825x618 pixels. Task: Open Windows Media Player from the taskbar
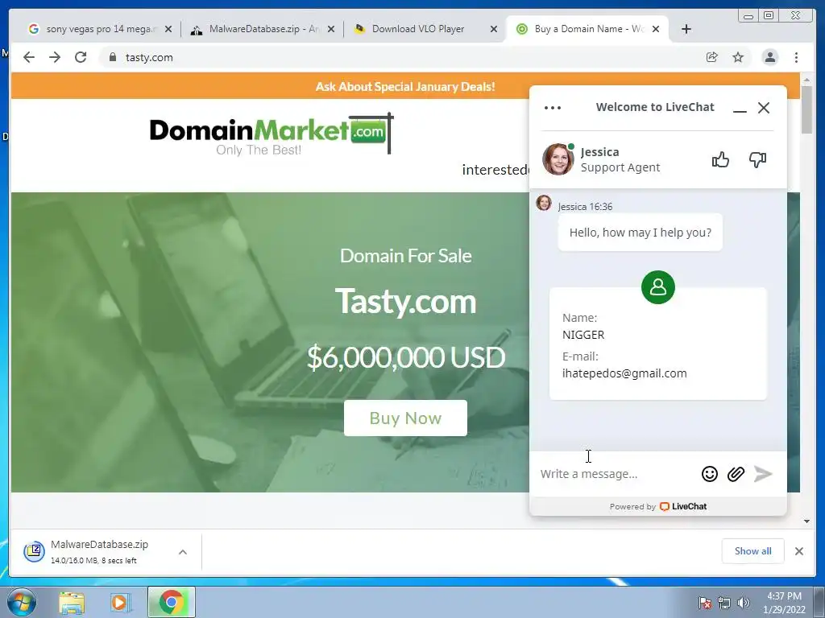point(120,603)
